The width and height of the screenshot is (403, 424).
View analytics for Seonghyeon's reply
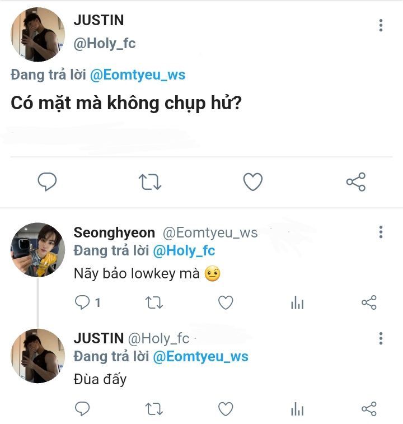pos(297,303)
